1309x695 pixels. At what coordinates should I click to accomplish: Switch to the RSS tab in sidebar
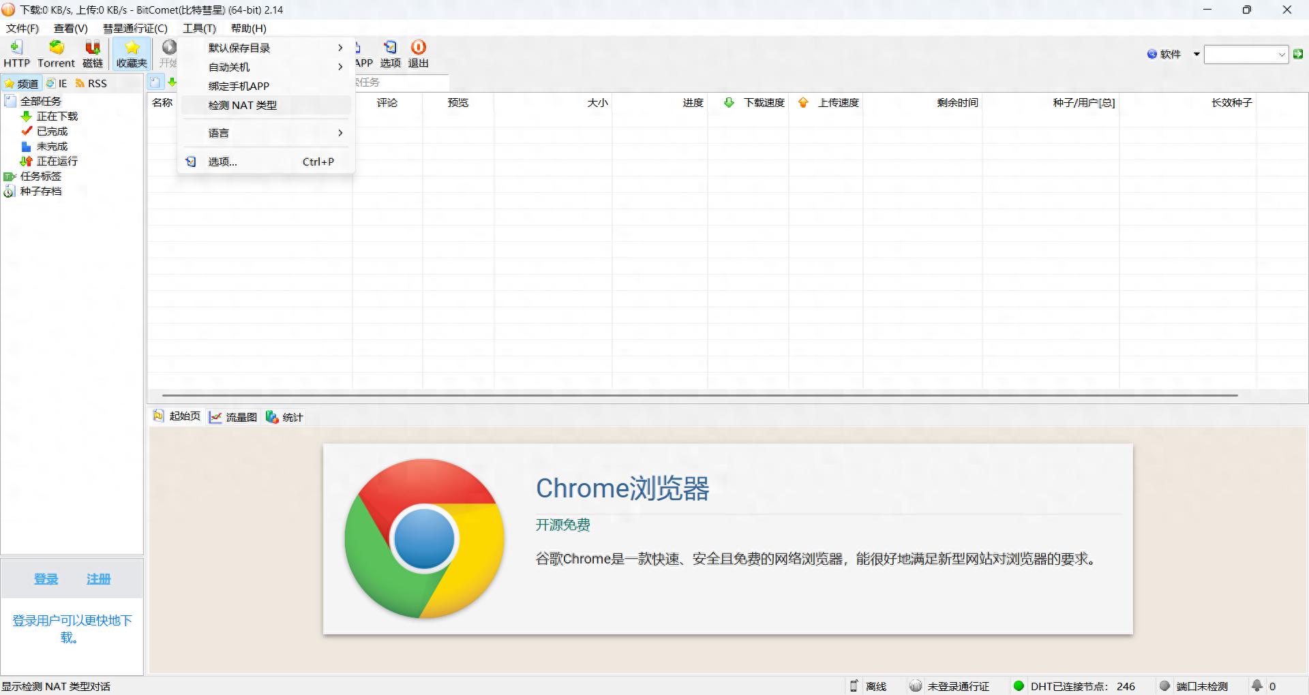[x=91, y=83]
